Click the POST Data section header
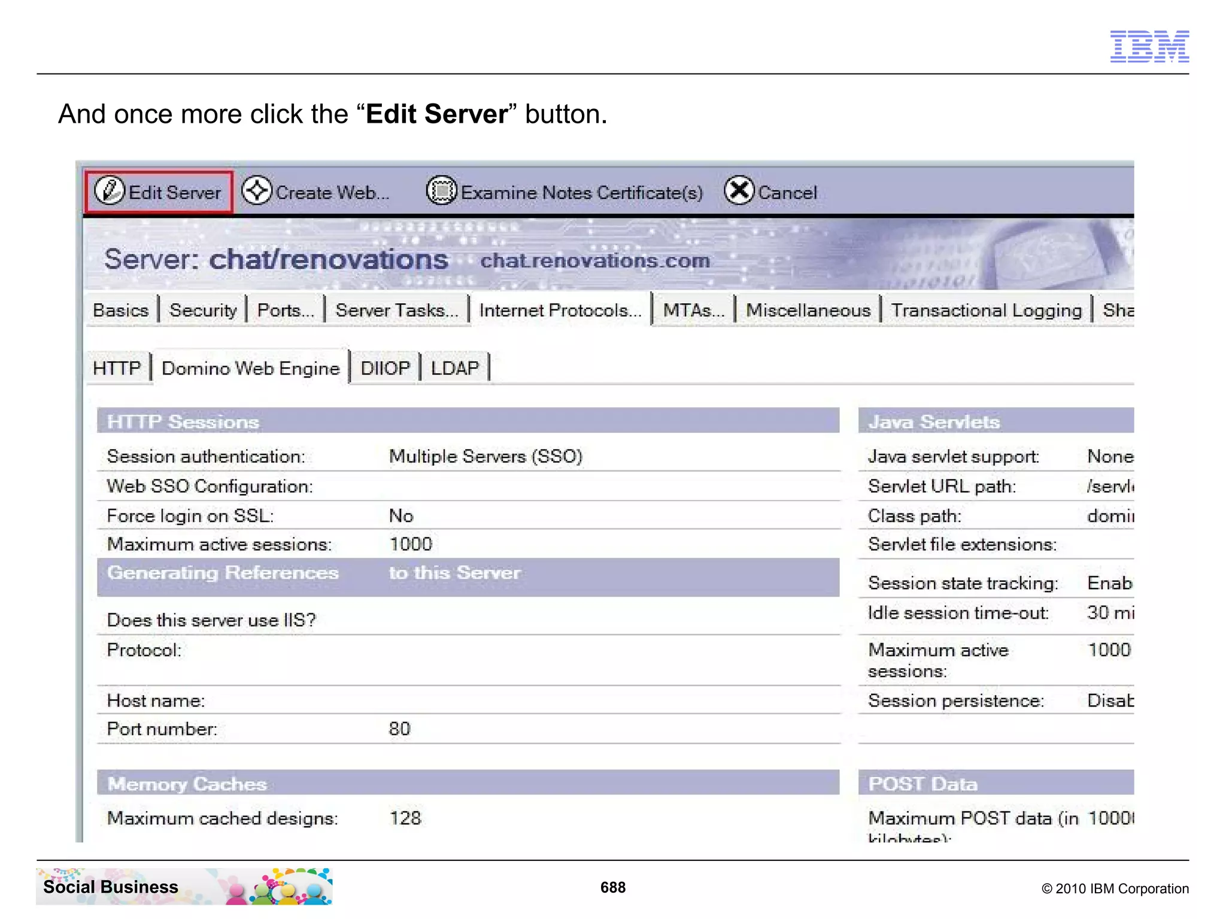 (x=996, y=783)
